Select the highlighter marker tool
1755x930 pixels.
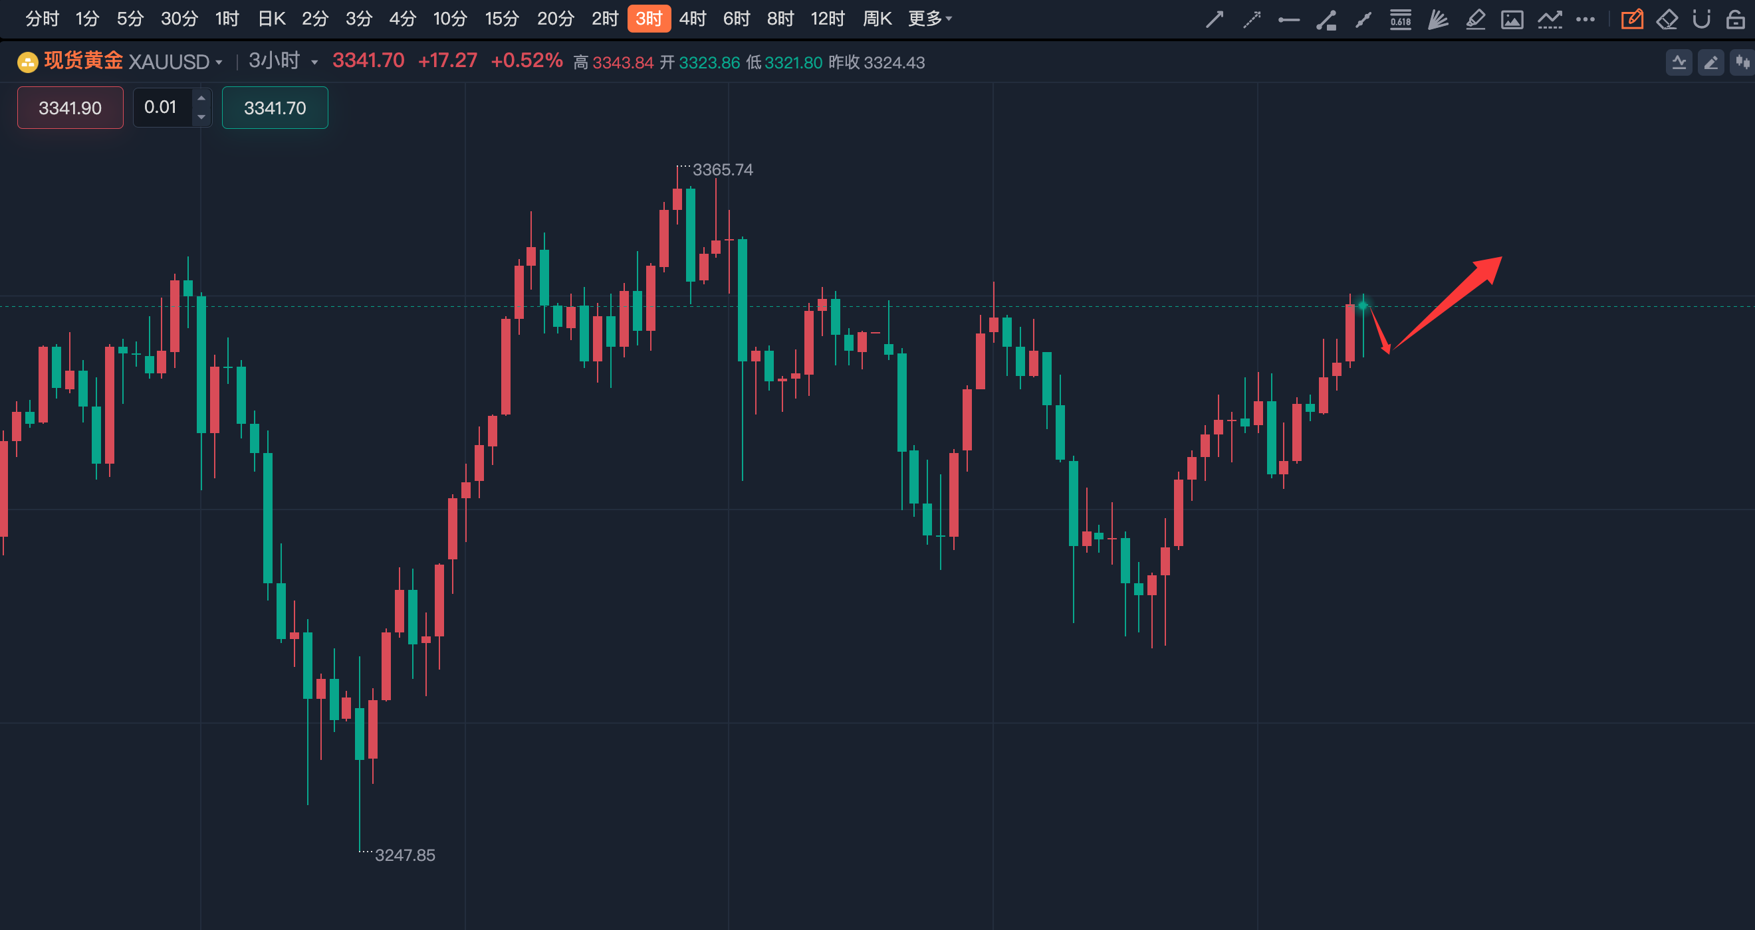pyautogui.click(x=1475, y=19)
